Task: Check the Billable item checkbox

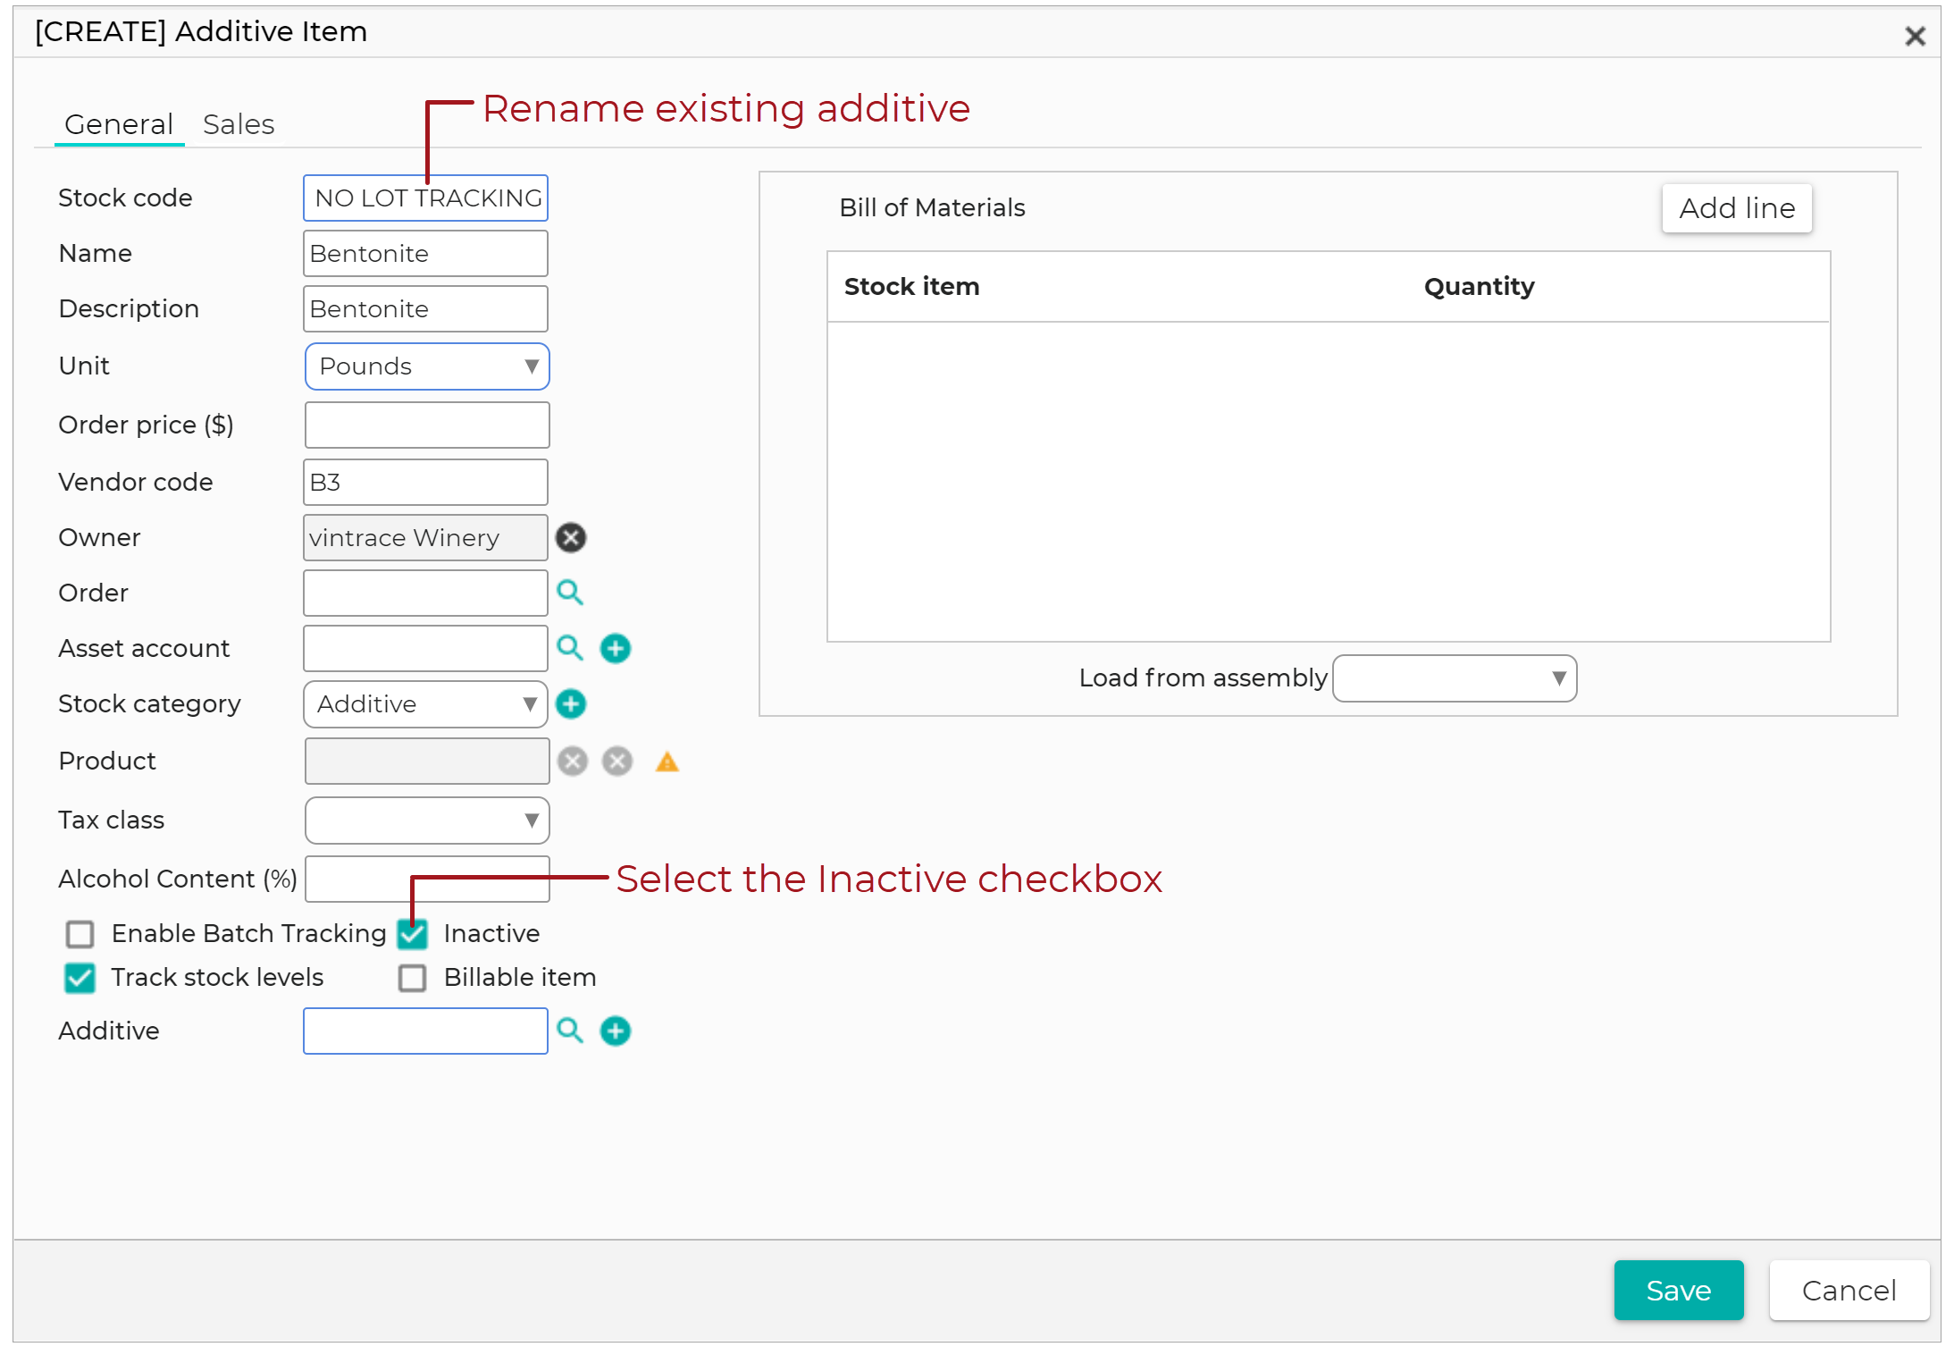Action: 412,977
